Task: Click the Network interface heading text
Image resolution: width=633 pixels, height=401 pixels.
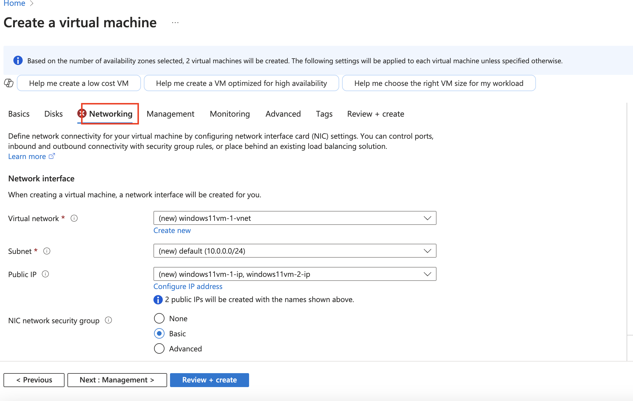Action: (x=41, y=178)
